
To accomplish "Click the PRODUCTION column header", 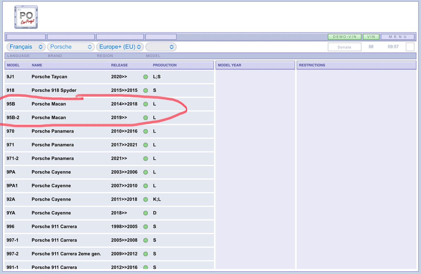I will pyautogui.click(x=165, y=65).
